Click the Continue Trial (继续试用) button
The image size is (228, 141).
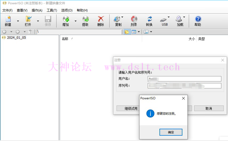click(128, 108)
